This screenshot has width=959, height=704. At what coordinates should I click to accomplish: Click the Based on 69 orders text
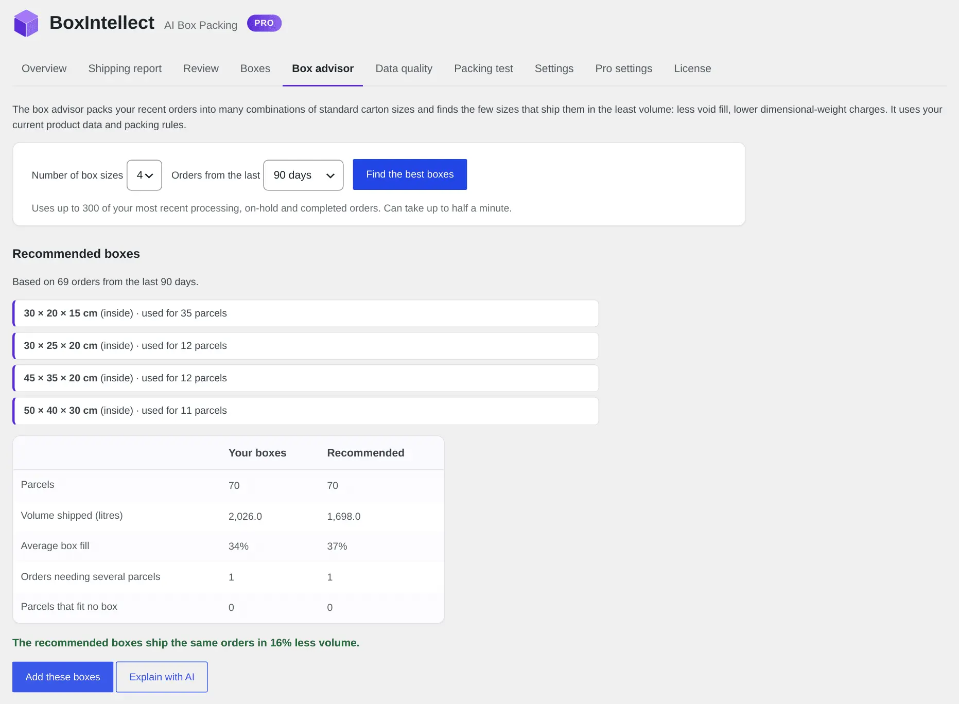point(105,281)
